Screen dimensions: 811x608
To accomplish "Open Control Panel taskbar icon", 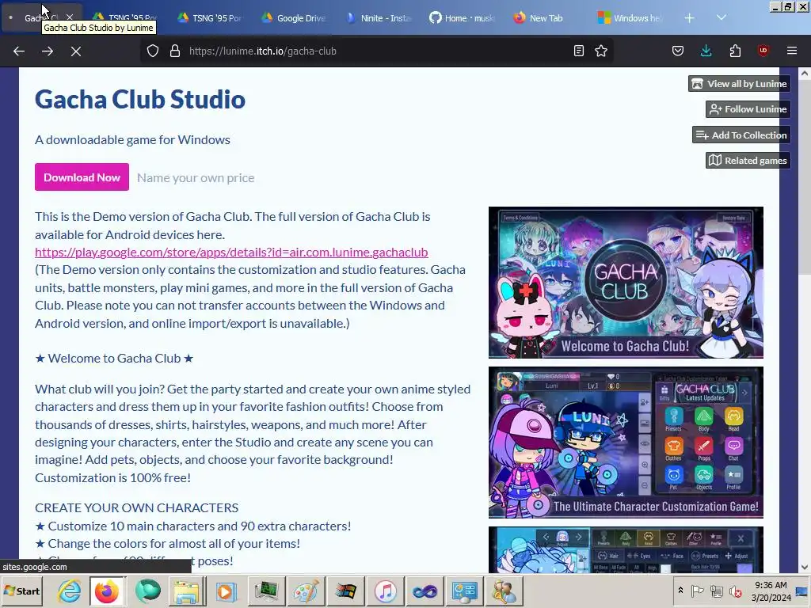I will coord(464,591).
